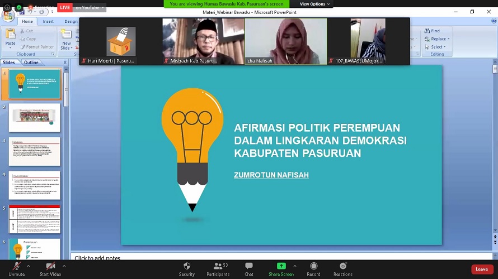Start Video camera toggle

pyautogui.click(x=50, y=266)
